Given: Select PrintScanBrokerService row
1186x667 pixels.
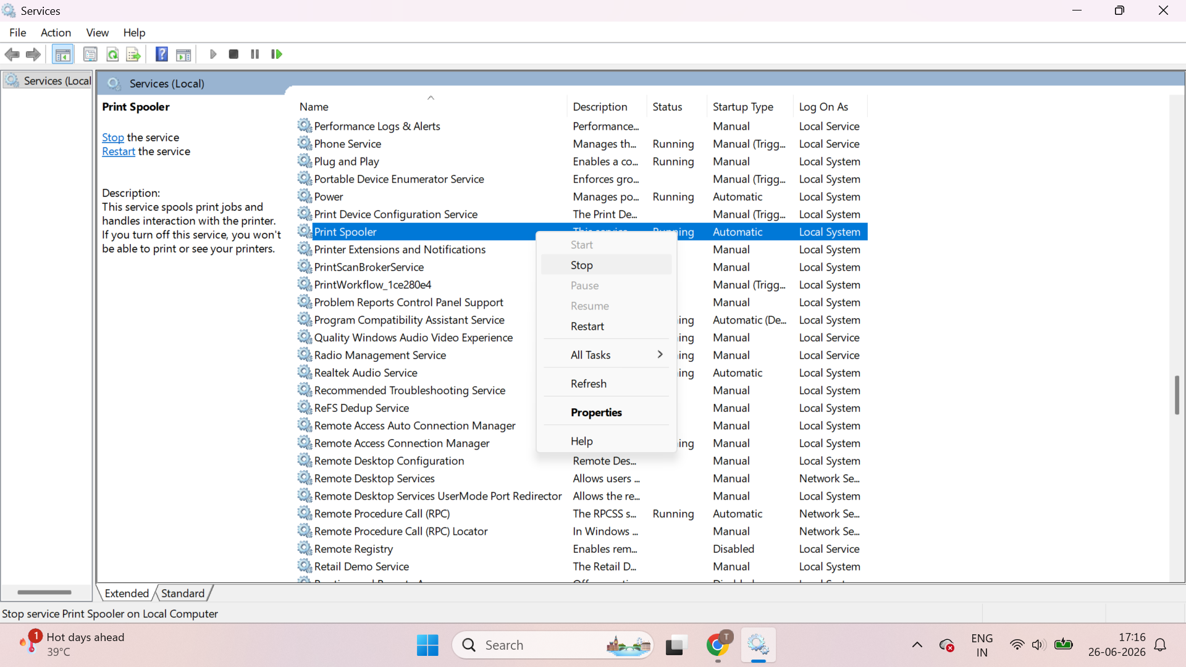Looking at the screenshot, I should coord(369,267).
